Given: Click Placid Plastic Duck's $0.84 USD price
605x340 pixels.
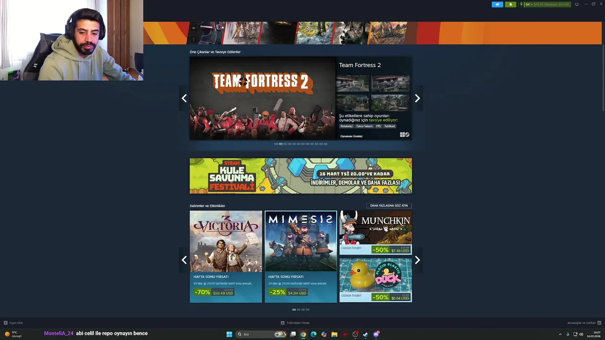Looking at the screenshot, I should [400, 298].
